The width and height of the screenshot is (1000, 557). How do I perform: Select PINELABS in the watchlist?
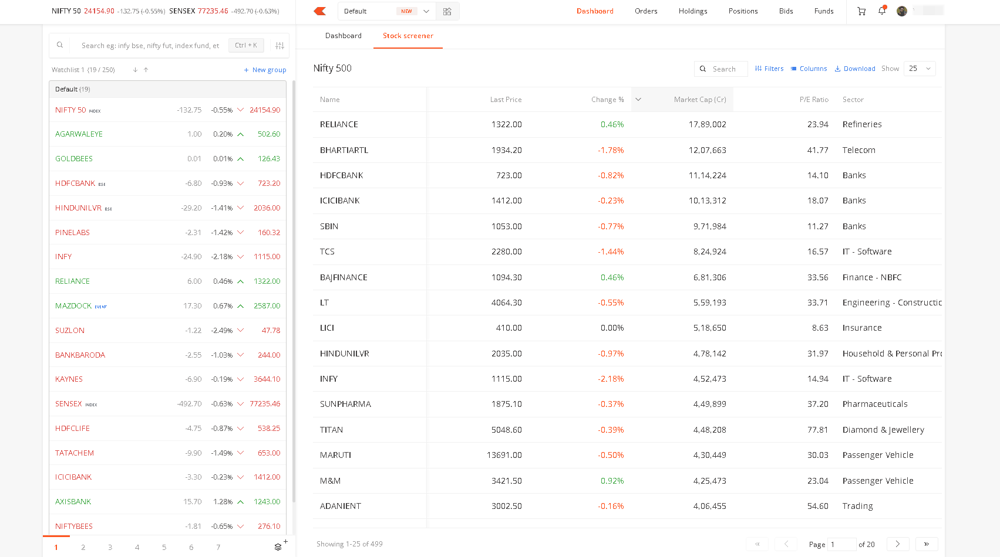coord(167,233)
